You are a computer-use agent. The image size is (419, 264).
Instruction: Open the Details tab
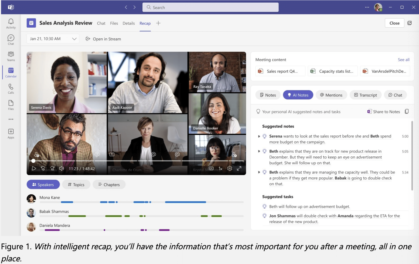click(x=129, y=23)
